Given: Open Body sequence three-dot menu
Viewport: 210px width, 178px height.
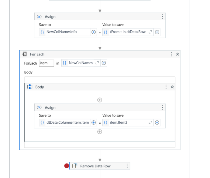Looking at the screenshot, I should click(166, 87).
